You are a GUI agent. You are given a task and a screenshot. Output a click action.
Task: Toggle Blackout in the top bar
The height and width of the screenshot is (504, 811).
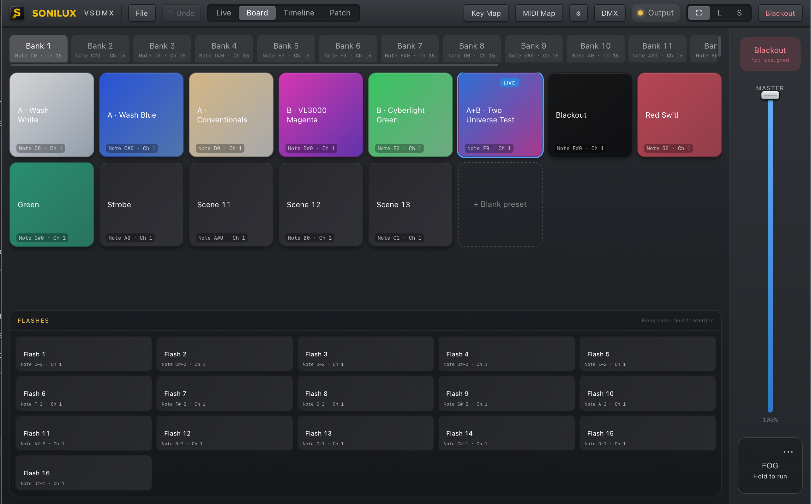pos(780,13)
